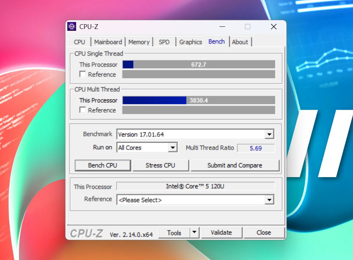The height and width of the screenshot is (260, 353).
Task: Click the Validate button
Action: pyautogui.click(x=221, y=232)
